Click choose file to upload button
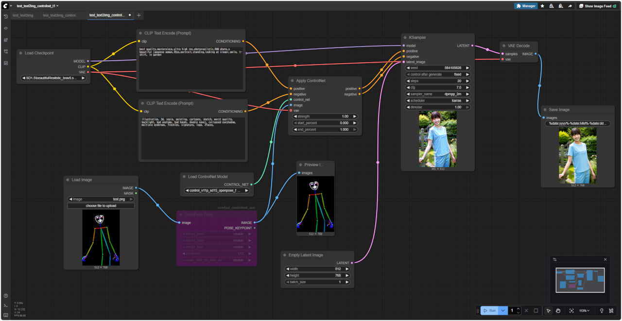 pyautogui.click(x=101, y=206)
